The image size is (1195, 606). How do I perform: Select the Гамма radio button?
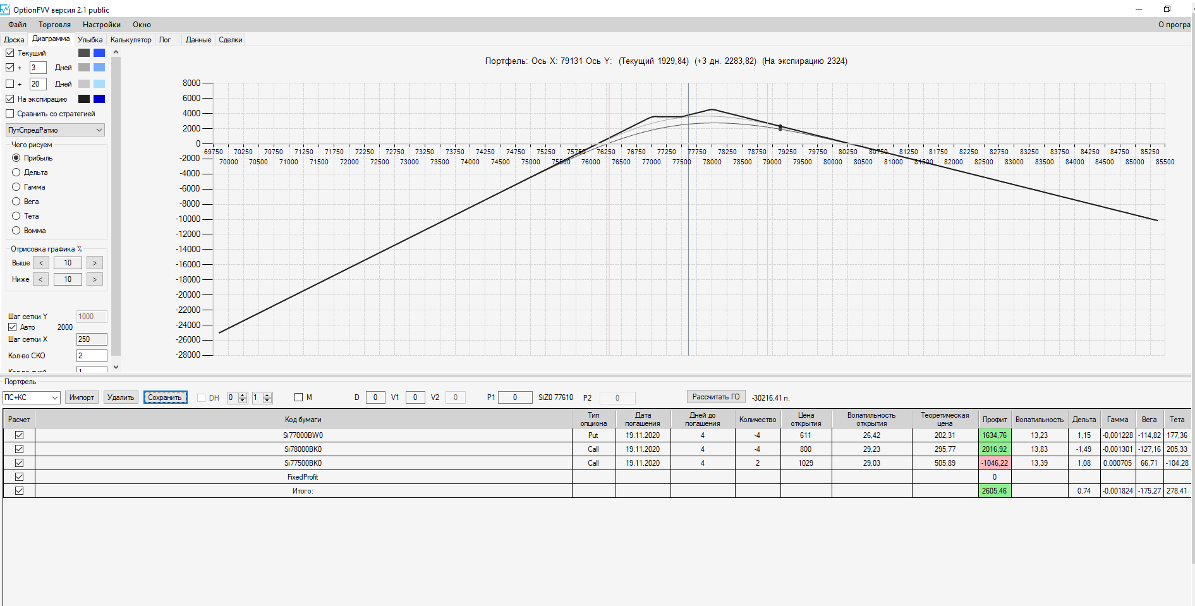point(16,187)
